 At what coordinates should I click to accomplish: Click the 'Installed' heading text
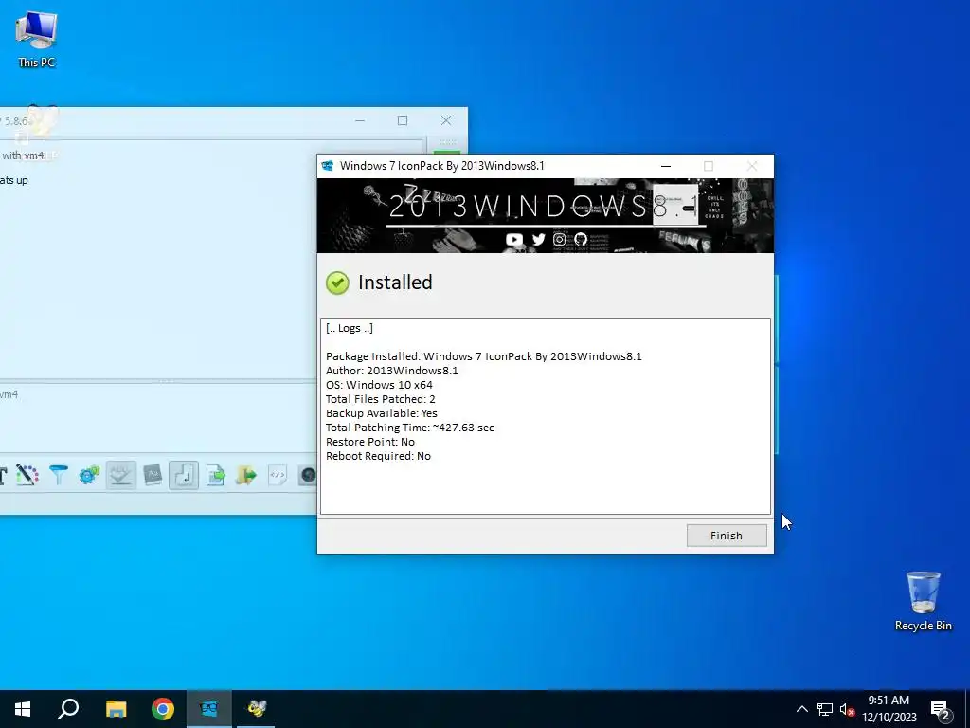(x=395, y=282)
